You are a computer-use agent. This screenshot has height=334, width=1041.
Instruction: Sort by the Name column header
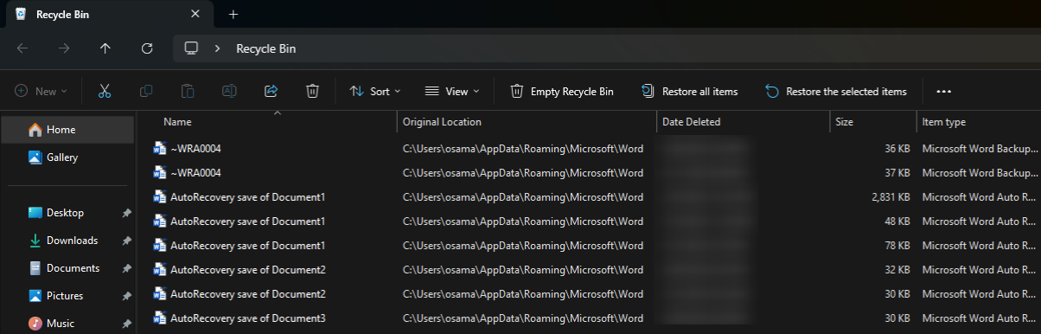268,122
